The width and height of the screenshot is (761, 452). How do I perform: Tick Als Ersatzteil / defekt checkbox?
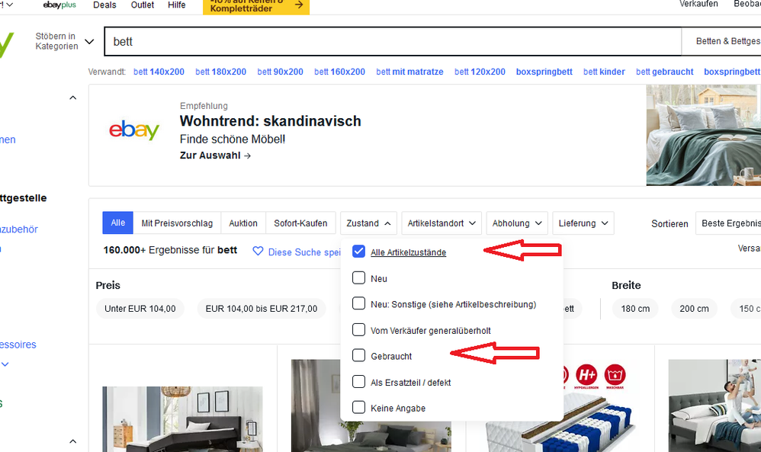coord(359,382)
